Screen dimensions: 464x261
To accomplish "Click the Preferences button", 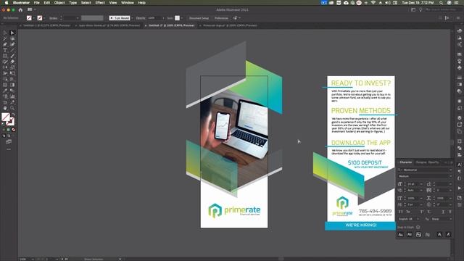I will click(221, 18).
